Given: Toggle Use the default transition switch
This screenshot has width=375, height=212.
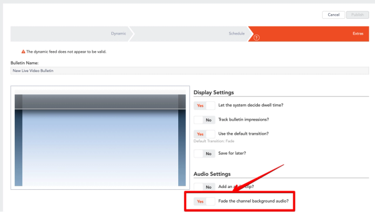Looking at the screenshot, I should point(204,134).
